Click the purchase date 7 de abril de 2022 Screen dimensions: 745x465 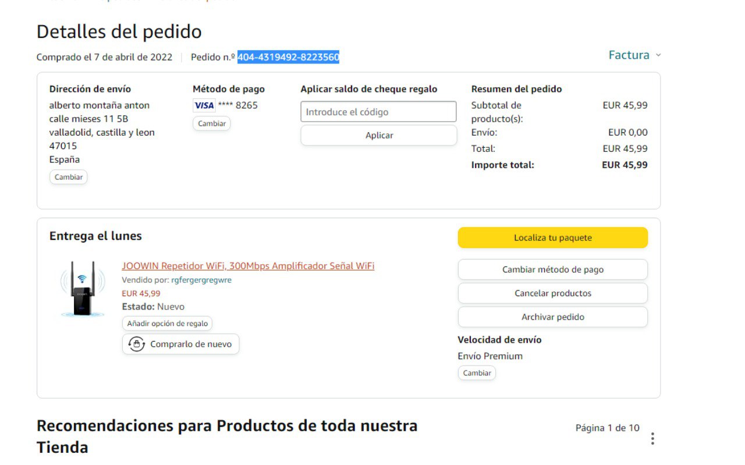click(x=133, y=57)
